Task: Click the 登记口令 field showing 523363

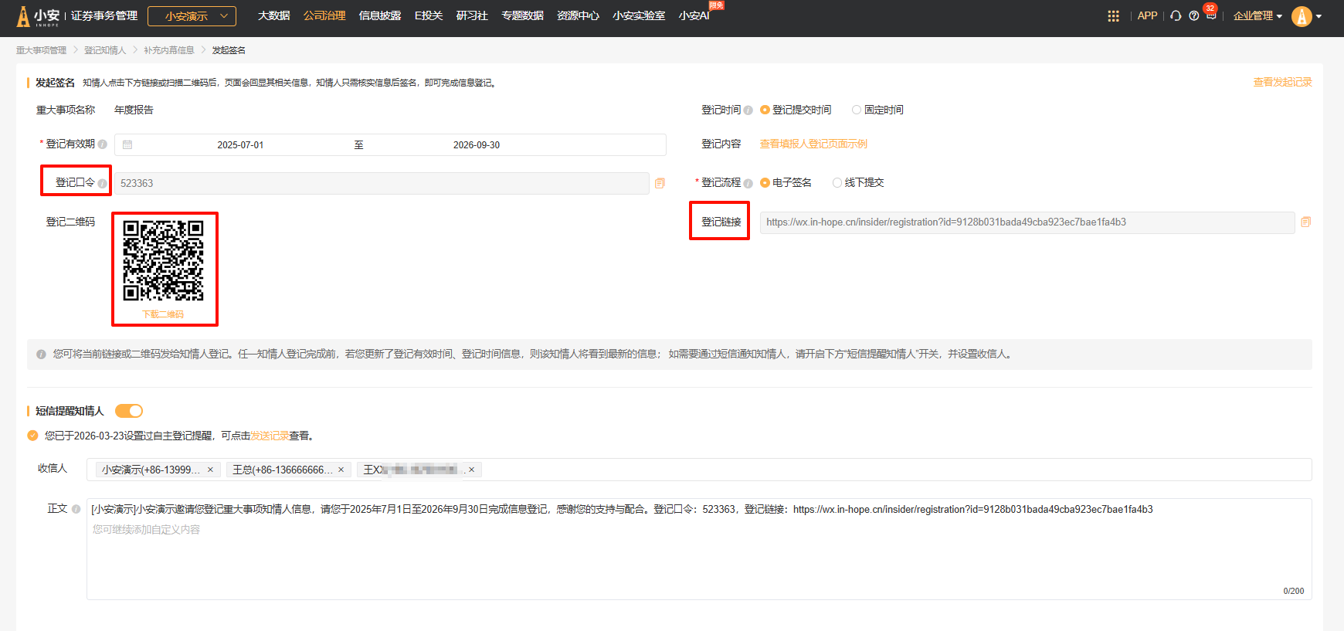Action: [x=382, y=183]
